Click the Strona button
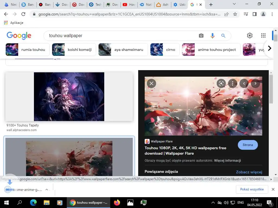Screen dimensions: 278x208 click(248, 145)
